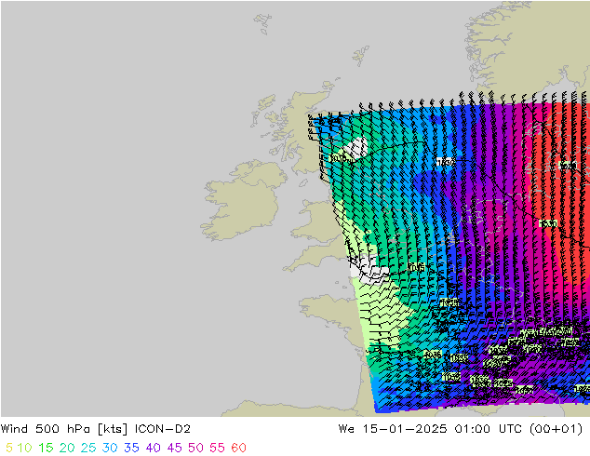Click on Ireland on the map

click(244, 201)
